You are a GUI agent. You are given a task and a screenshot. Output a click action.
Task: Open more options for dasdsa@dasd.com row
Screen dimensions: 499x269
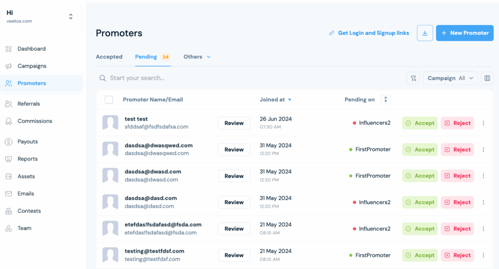coord(483,203)
